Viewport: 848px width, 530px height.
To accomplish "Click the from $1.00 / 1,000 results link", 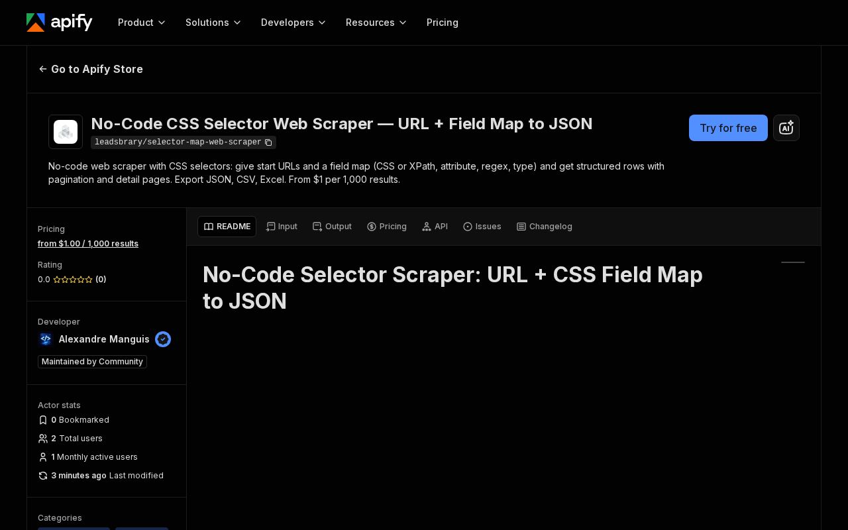I will (x=88, y=244).
